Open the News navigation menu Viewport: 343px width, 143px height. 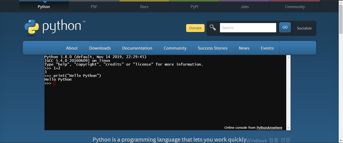tap(244, 48)
